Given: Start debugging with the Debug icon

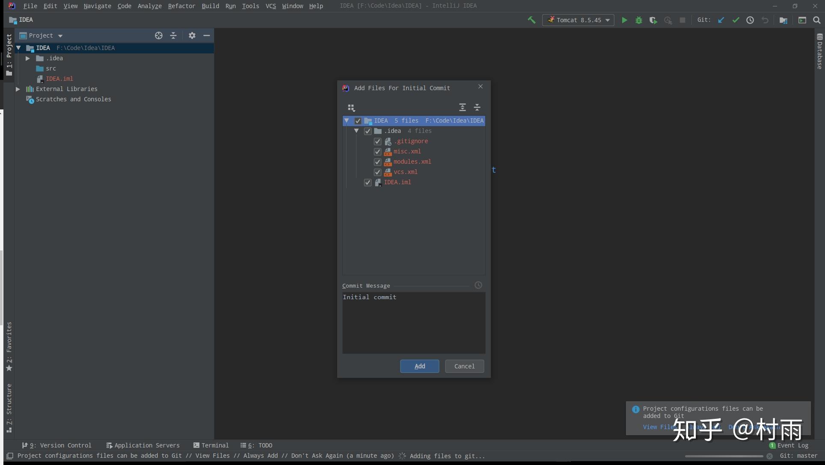Looking at the screenshot, I should [x=638, y=20].
